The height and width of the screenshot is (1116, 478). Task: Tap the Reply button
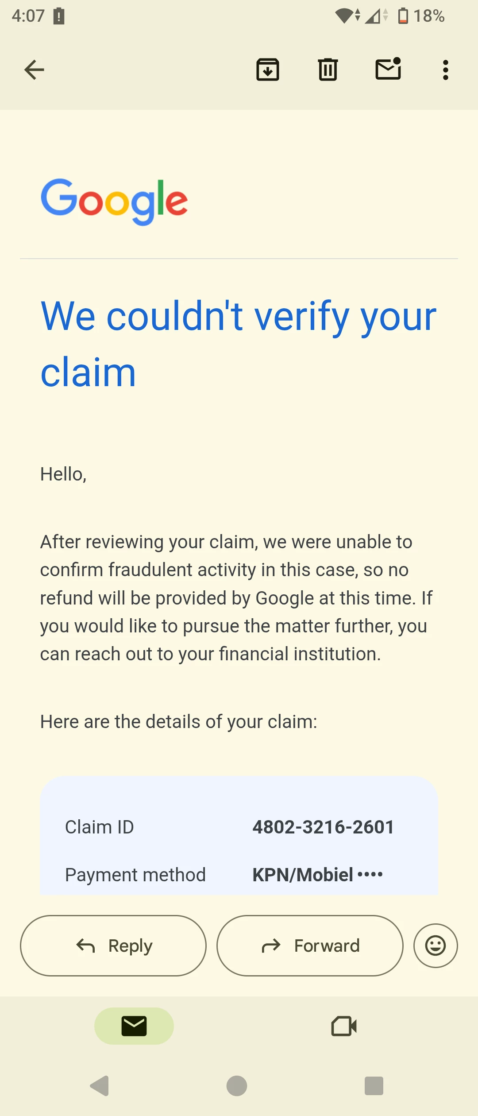click(113, 945)
